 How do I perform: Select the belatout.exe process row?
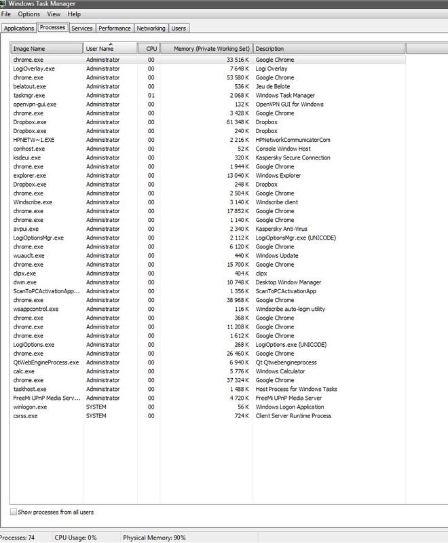coord(208,87)
